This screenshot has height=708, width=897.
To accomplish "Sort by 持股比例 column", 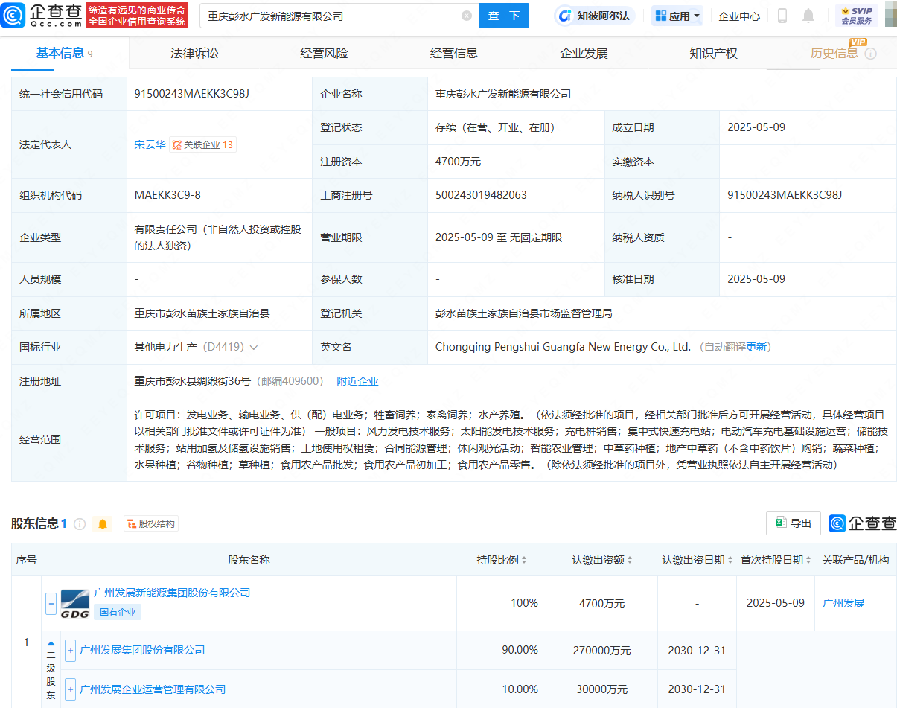I will click(502, 560).
